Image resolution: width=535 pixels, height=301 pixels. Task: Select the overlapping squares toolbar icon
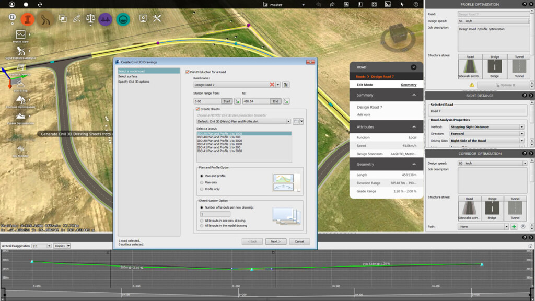63,19
